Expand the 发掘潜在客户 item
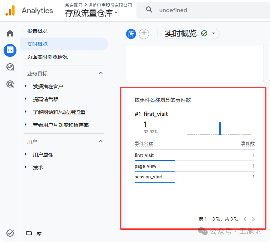This screenshot has height=242, width=270. pos(25,86)
